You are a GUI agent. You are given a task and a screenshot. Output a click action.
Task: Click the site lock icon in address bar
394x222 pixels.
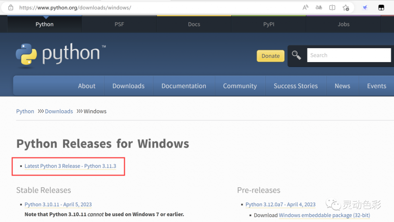tap(11, 8)
